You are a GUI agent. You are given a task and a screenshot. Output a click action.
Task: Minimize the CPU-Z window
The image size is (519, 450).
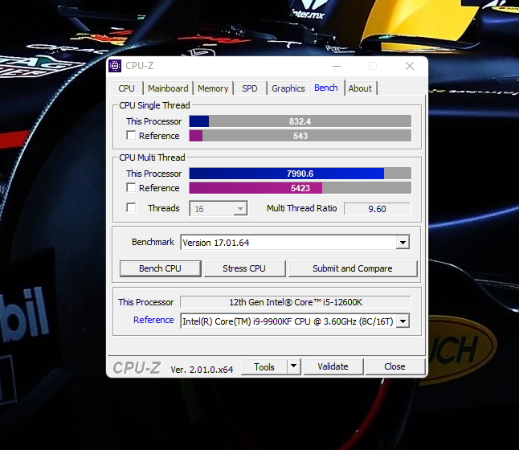[337, 66]
